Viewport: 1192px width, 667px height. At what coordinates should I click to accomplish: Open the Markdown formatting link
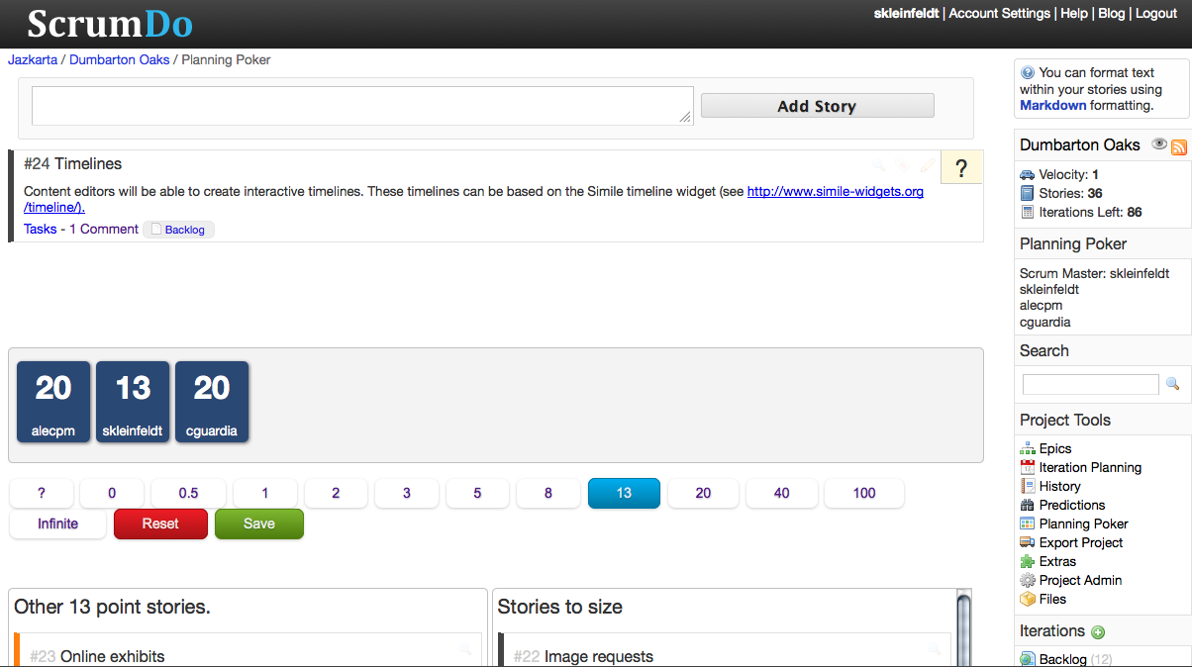click(x=1052, y=105)
